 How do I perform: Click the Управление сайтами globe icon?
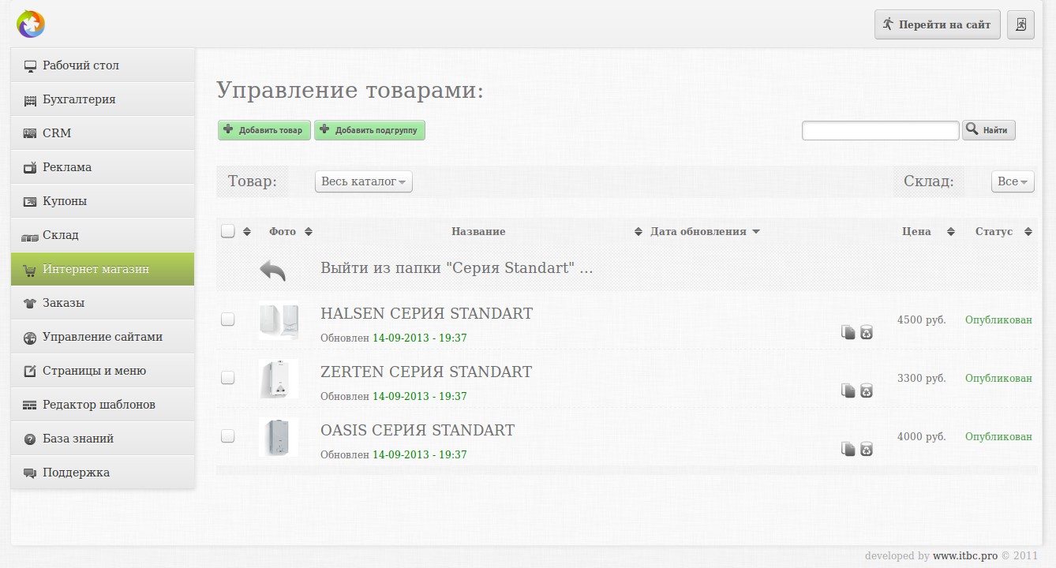(30, 338)
